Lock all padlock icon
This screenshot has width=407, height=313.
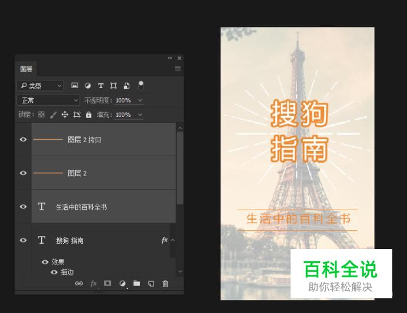pos(88,115)
